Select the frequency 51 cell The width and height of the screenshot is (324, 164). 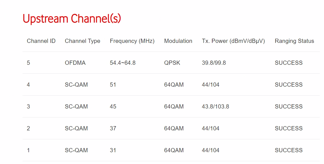click(x=113, y=85)
